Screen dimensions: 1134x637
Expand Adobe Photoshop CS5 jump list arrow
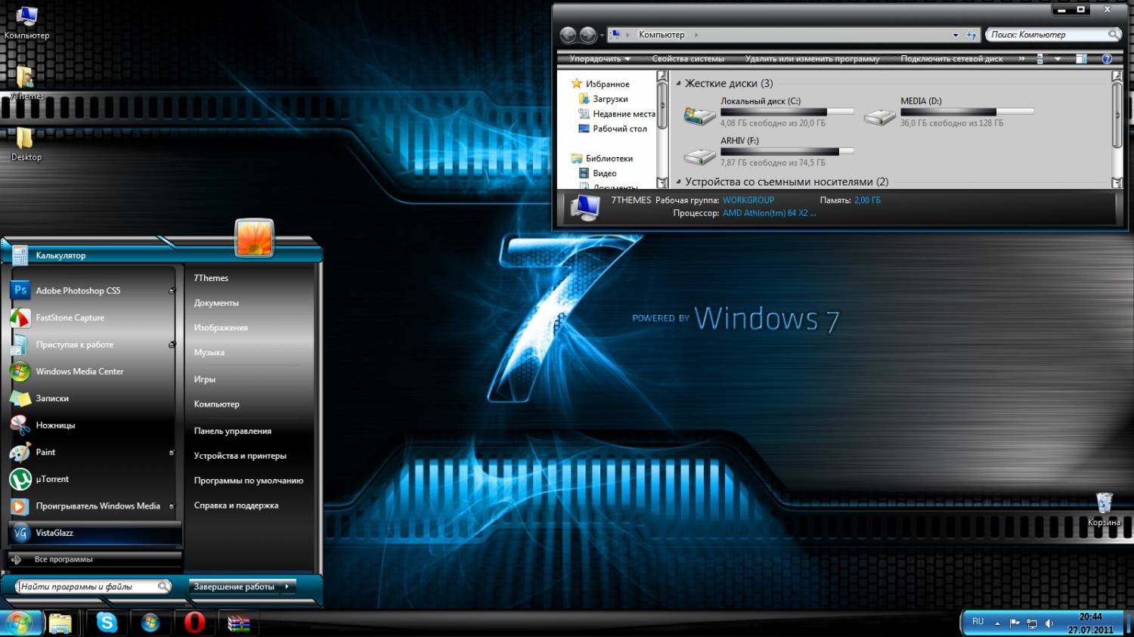(x=172, y=291)
